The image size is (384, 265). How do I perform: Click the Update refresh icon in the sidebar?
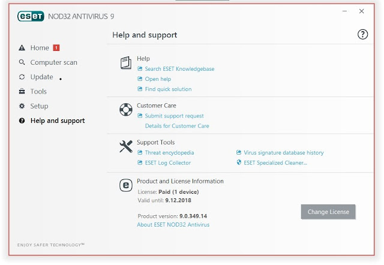click(x=22, y=77)
